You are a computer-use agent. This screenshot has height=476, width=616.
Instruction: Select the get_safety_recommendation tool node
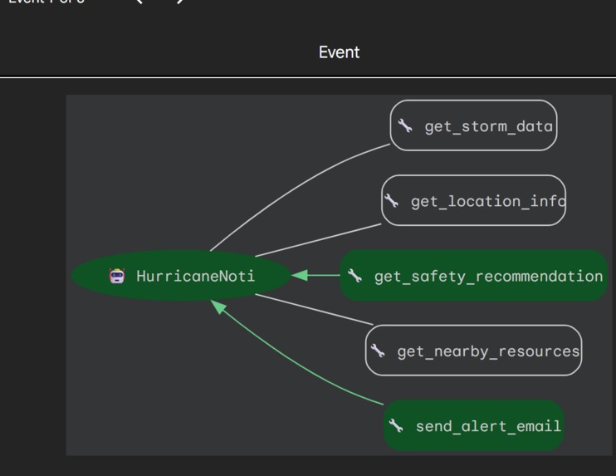[473, 276]
